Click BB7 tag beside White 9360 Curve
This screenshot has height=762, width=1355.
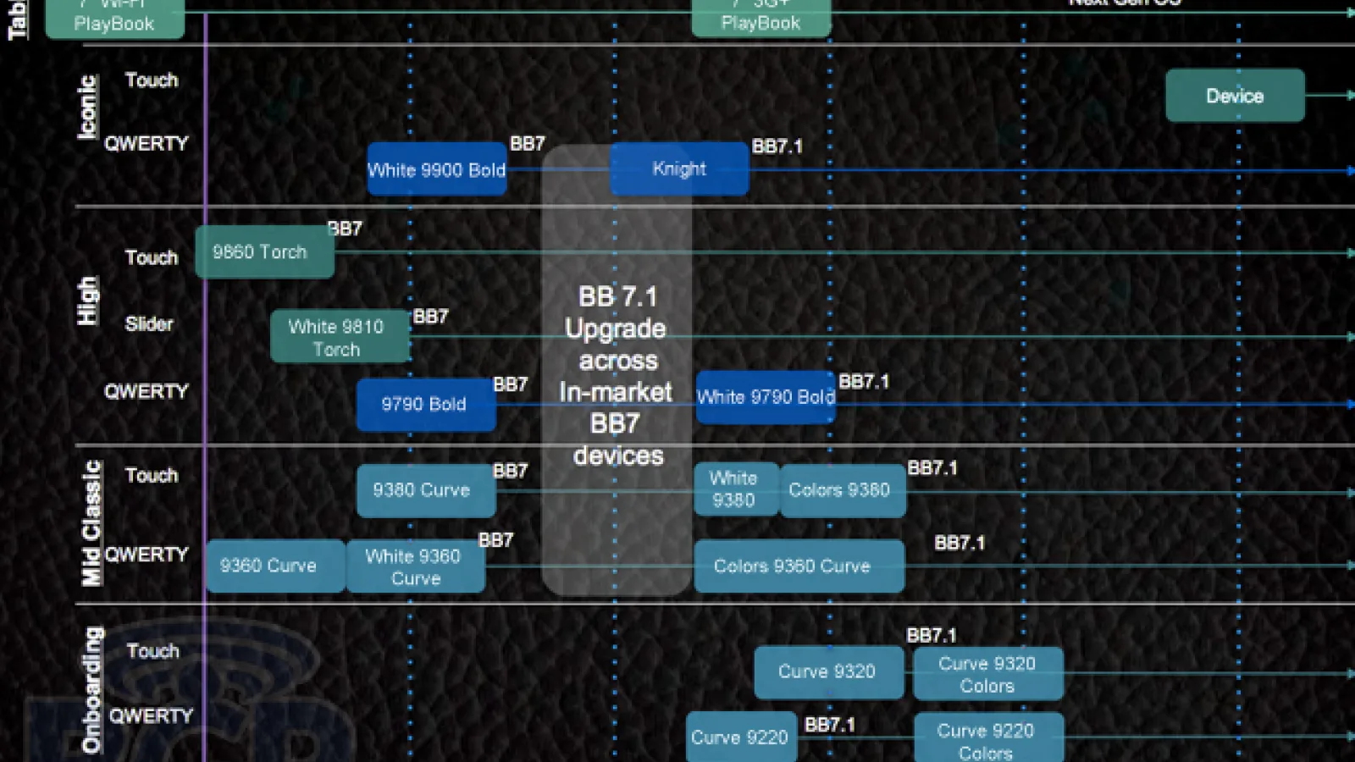pos(496,540)
